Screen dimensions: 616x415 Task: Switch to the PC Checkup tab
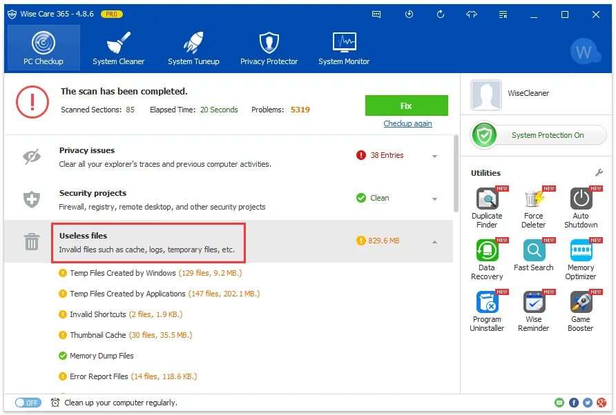tap(44, 48)
